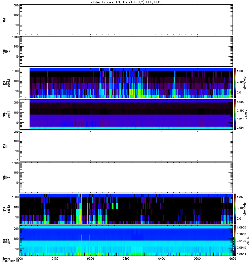Click the 0400 time axis label
Viewport: 252px width, 268px height.
(x=162, y=259)
